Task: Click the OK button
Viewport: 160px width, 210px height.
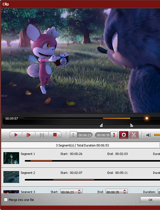Action: (x=150, y=200)
